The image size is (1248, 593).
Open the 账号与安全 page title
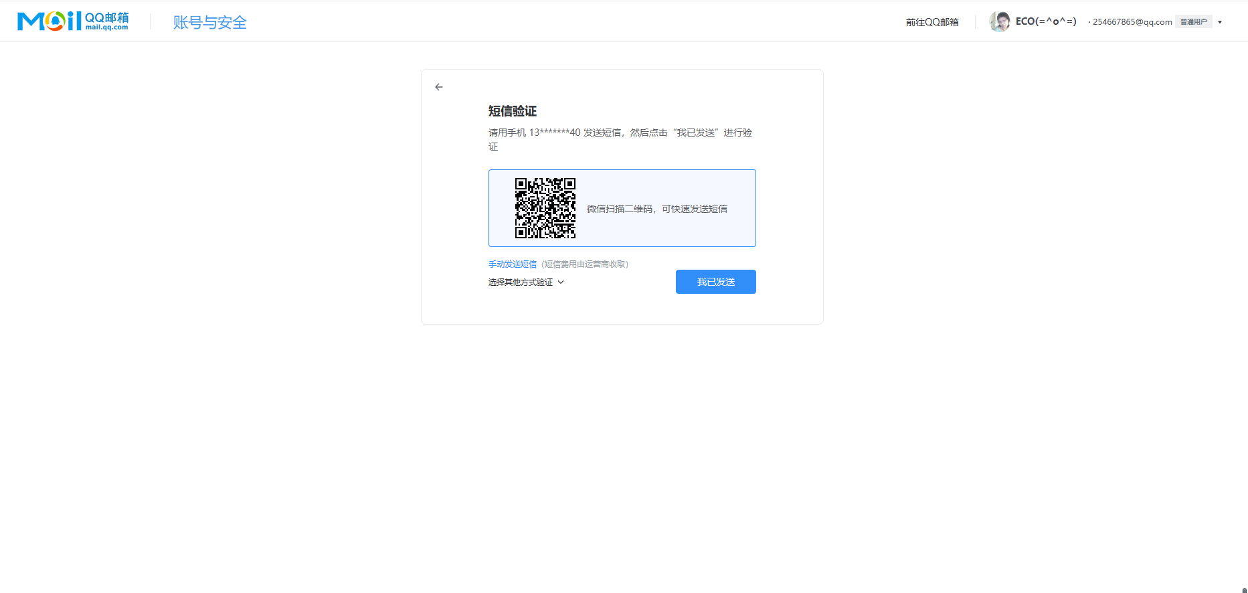pos(209,22)
